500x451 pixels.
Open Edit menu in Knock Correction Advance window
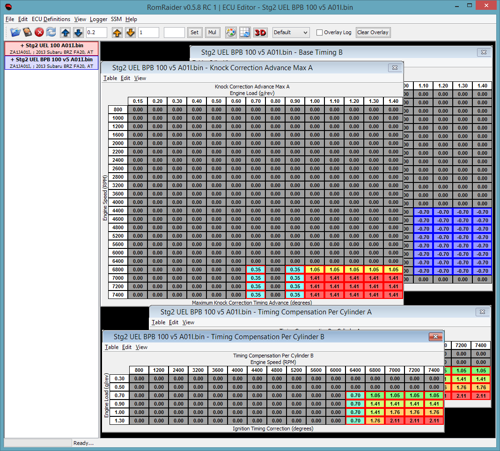coord(125,78)
